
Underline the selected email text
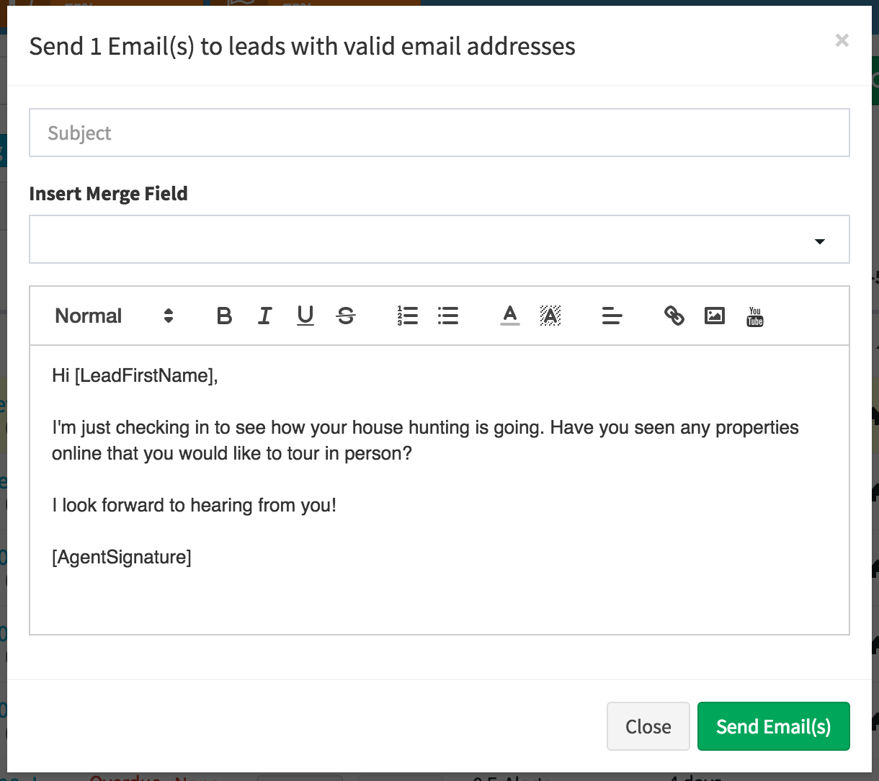305,316
